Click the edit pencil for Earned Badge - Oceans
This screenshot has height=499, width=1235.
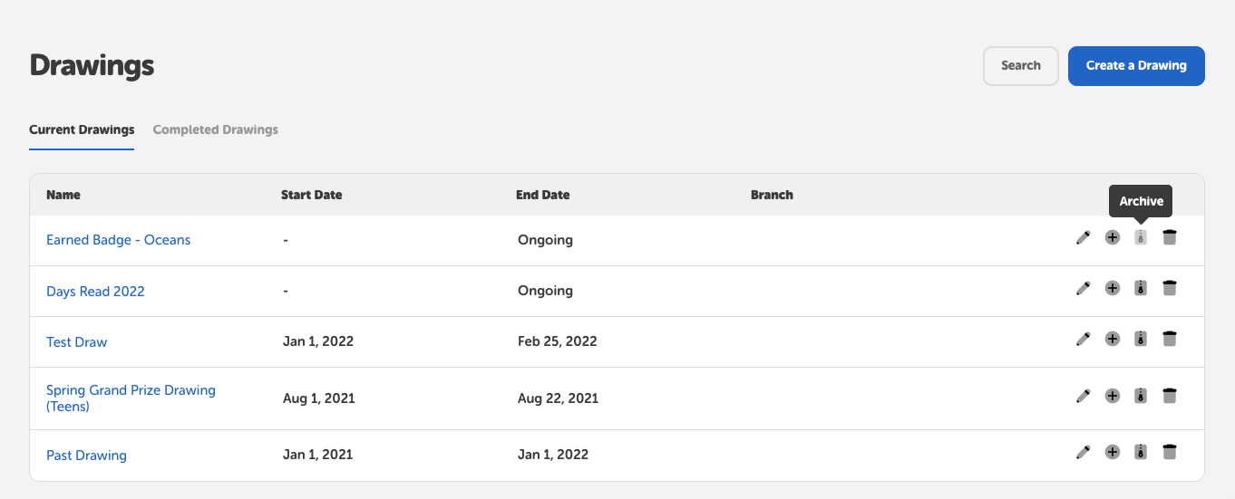pos(1083,237)
